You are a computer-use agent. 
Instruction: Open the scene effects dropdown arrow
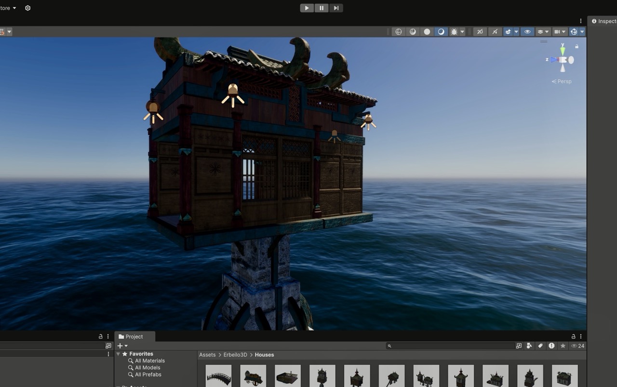pyautogui.click(x=516, y=32)
